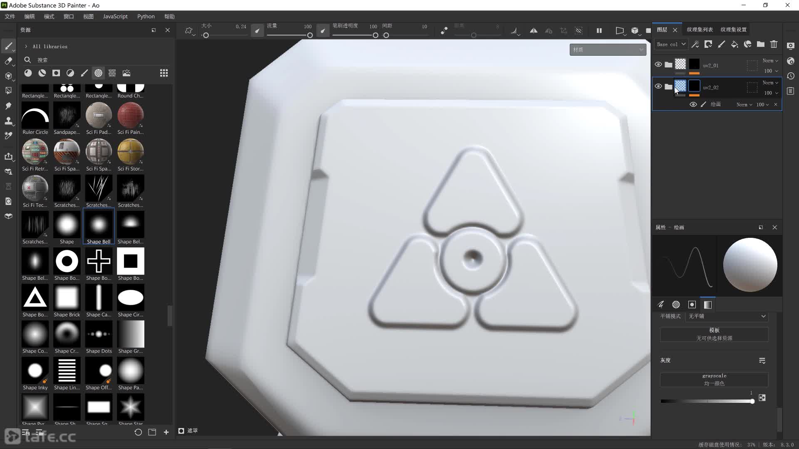Open the Python menu
Viewport: 799px width, 449px height.
click(146, 17)
